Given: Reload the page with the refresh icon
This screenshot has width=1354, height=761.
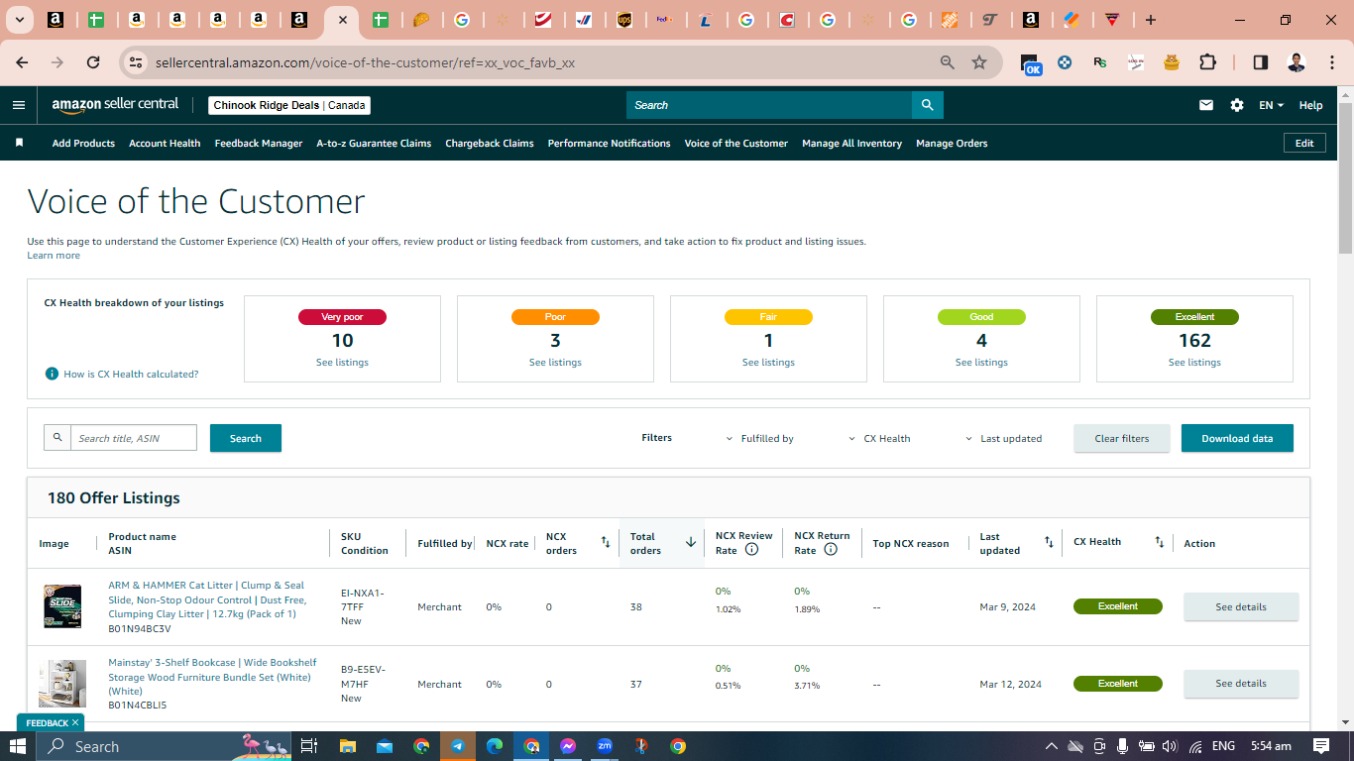Looking at the screenshot, I should click(93, 62).
